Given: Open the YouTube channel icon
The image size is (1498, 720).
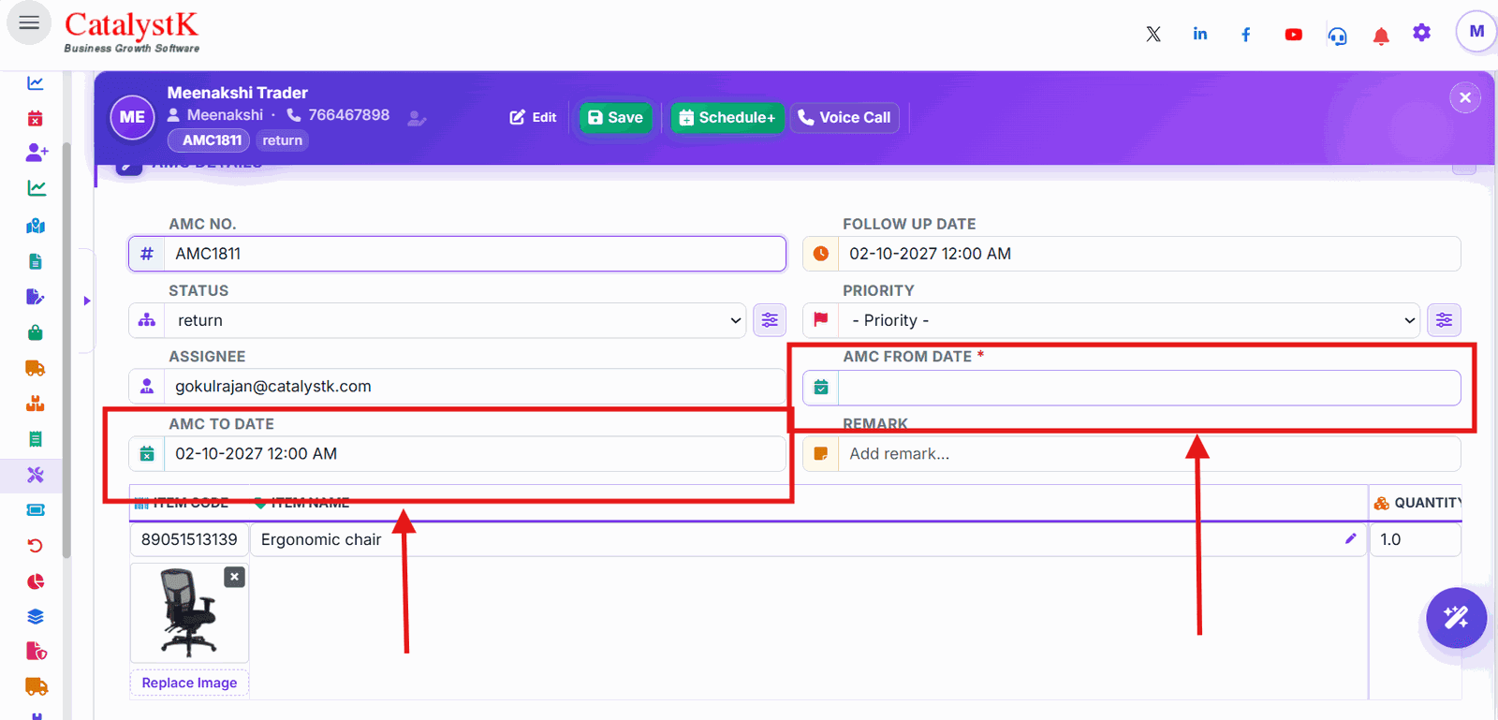Looking at the screenshot, I should pos(1294,35).
